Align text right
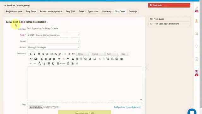 (x=50, y=59)
